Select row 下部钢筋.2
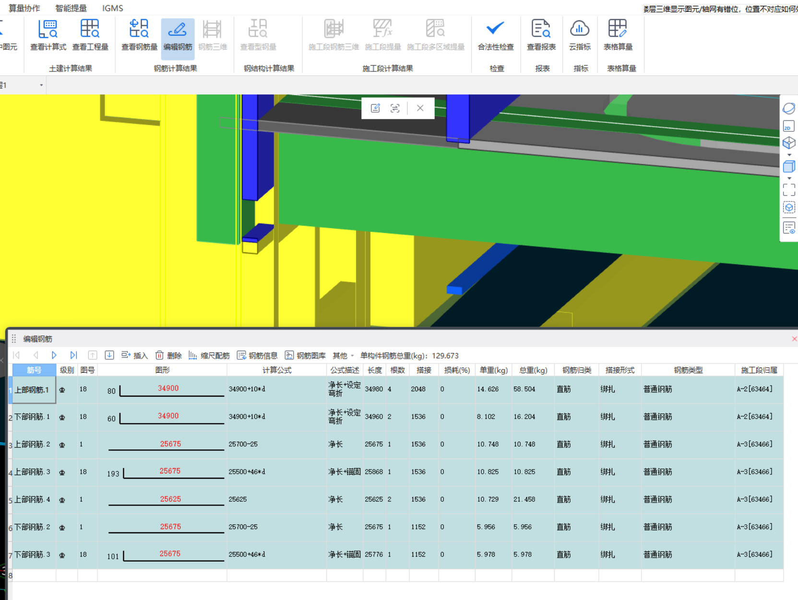Screen dimensions: 798x600 34,527
